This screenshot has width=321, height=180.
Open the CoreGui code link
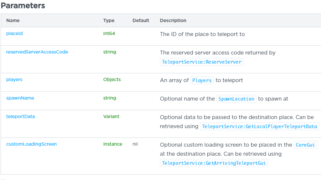pos(305,145)
